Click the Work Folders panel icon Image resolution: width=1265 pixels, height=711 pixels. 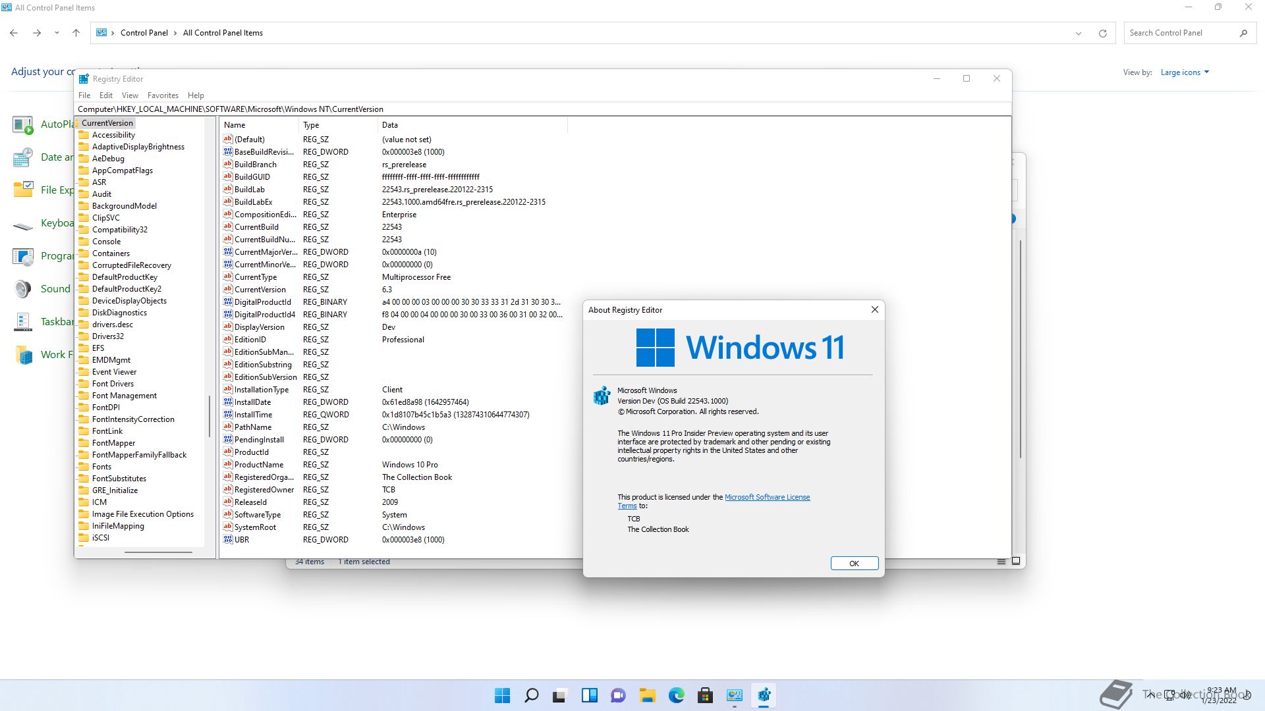pos(23,355)
